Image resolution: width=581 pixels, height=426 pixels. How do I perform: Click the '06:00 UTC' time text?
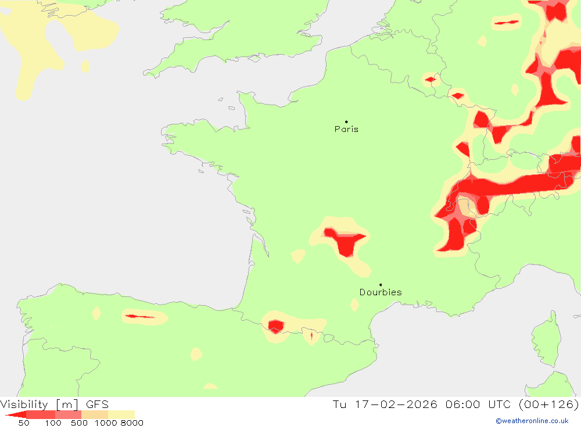point(478,404)
